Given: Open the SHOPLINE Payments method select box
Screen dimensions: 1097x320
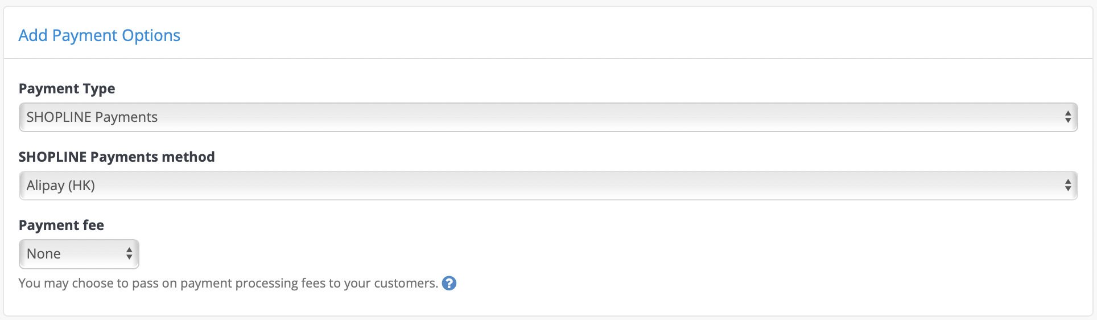Looking at the screenshot, I should (x=548, y=186).
